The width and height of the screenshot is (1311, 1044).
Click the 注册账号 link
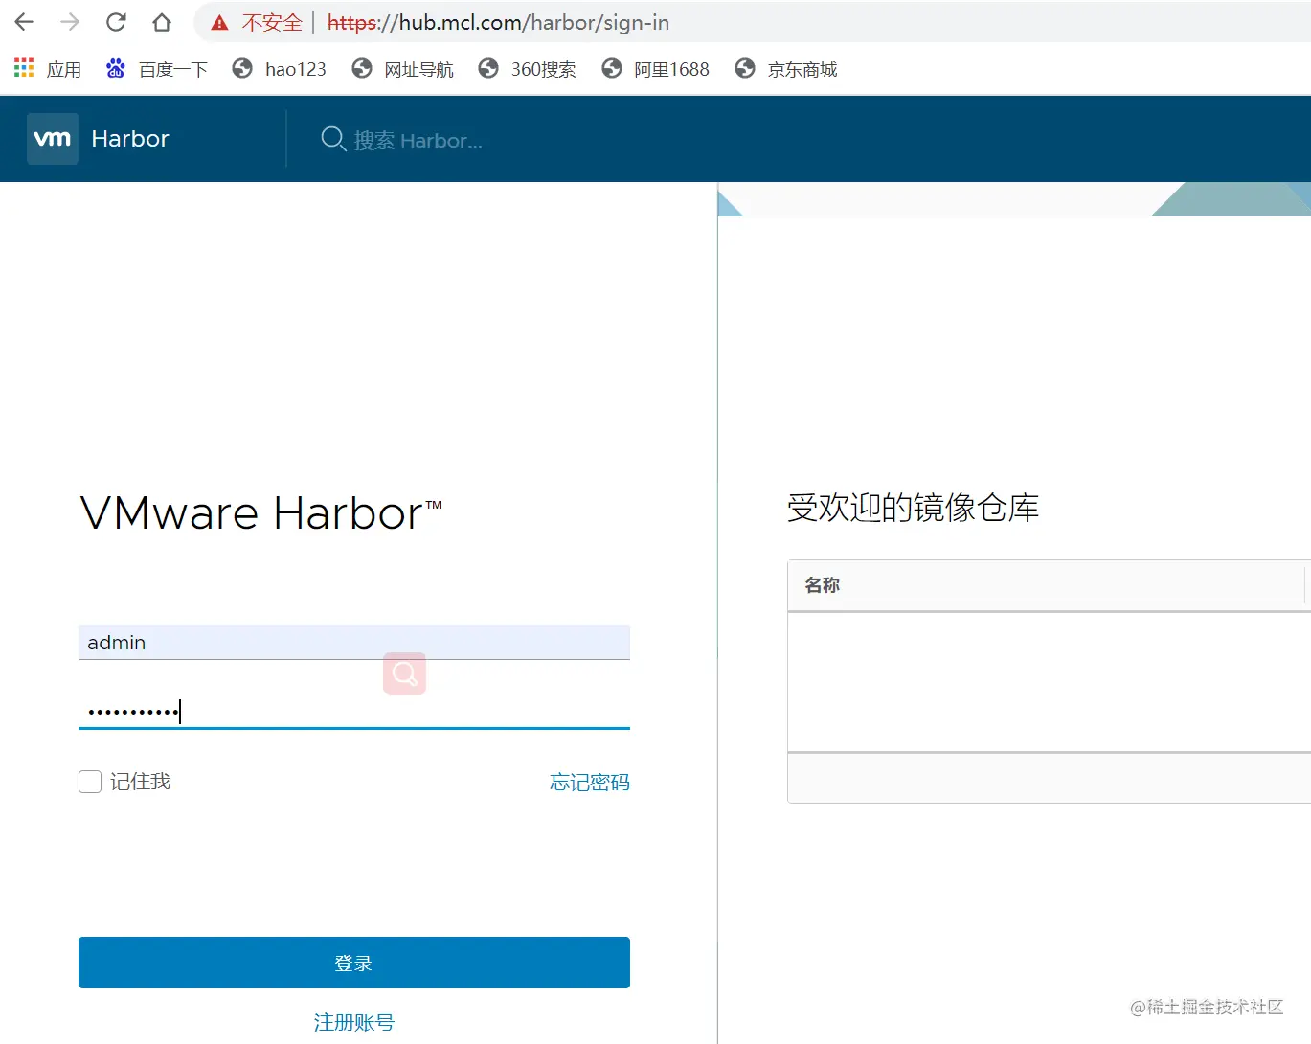354,1022
